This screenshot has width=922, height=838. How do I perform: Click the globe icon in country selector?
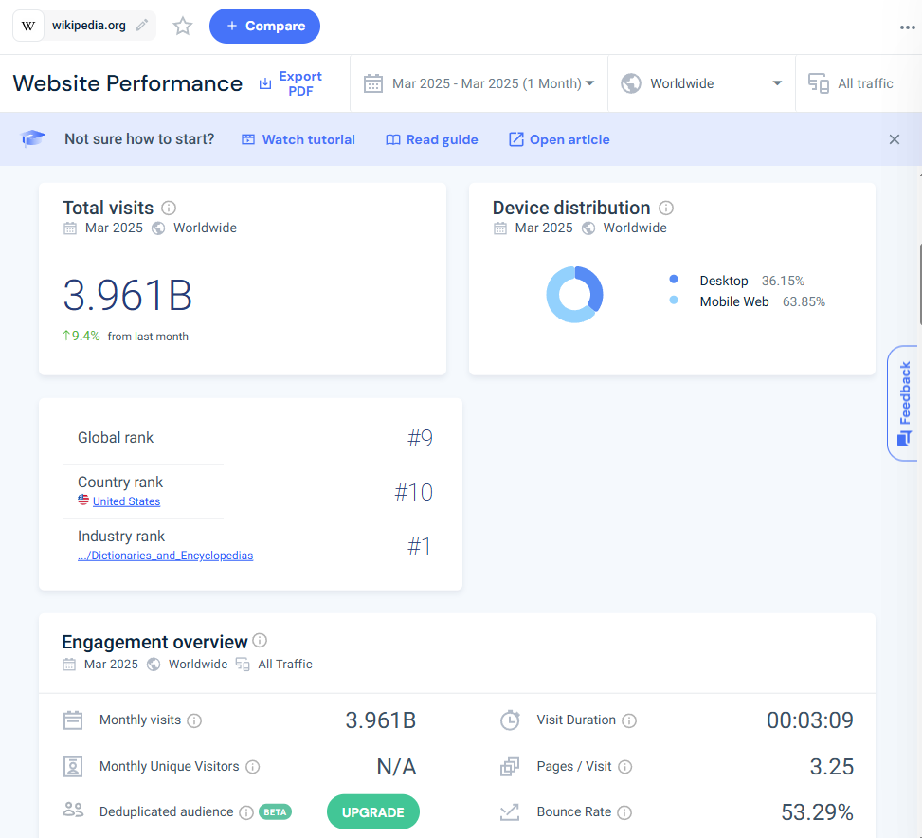click(631, 83)
